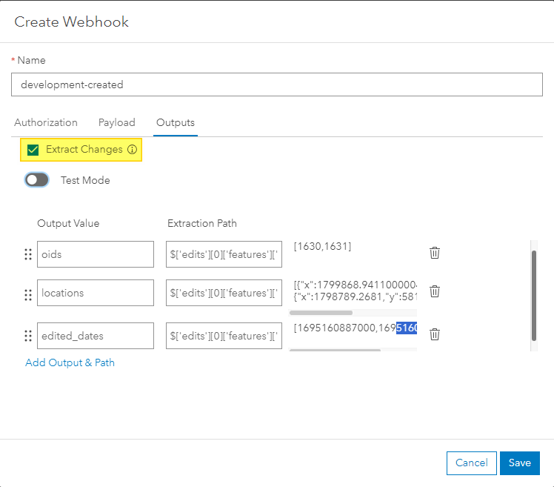Open the Extract Changes info icon
Screen dimensions: 554x487
(x=132, y=149)
